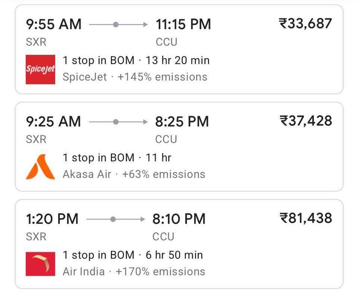Click the 13 hr 20 min stop info
This screenshot has width=358, height=297.
178,61
